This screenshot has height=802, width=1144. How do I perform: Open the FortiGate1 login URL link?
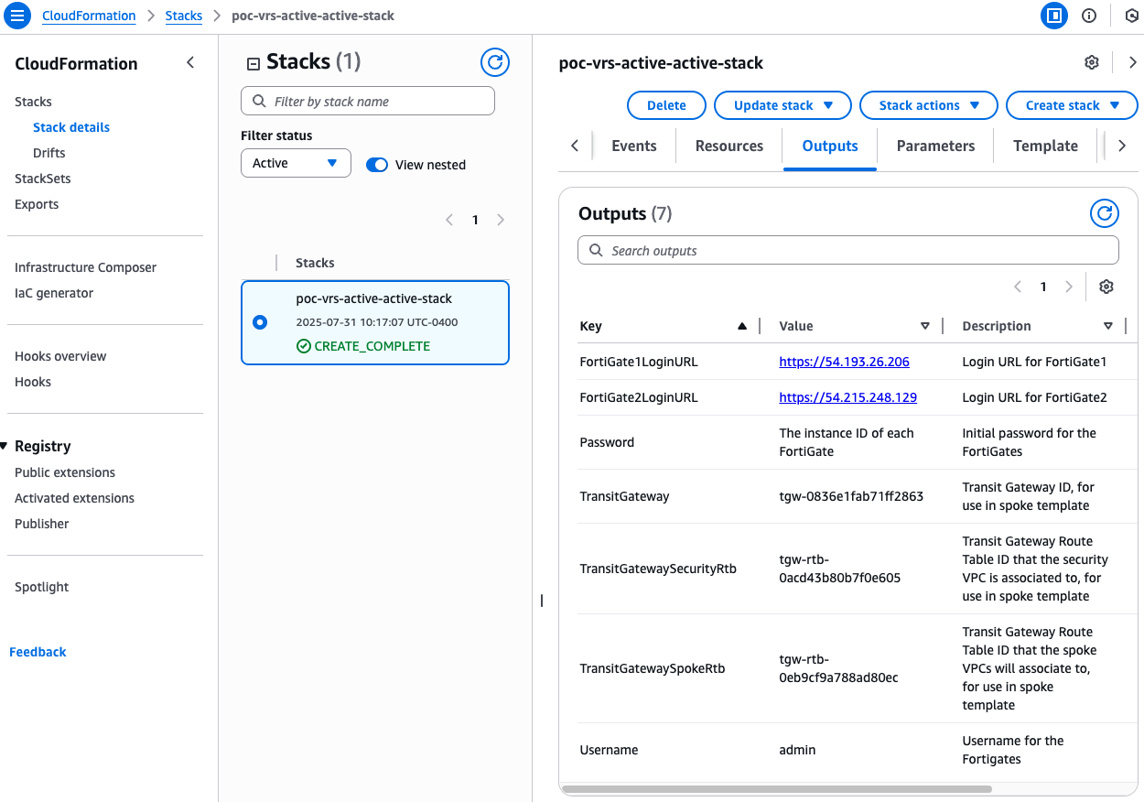click(x=844, y=362)
